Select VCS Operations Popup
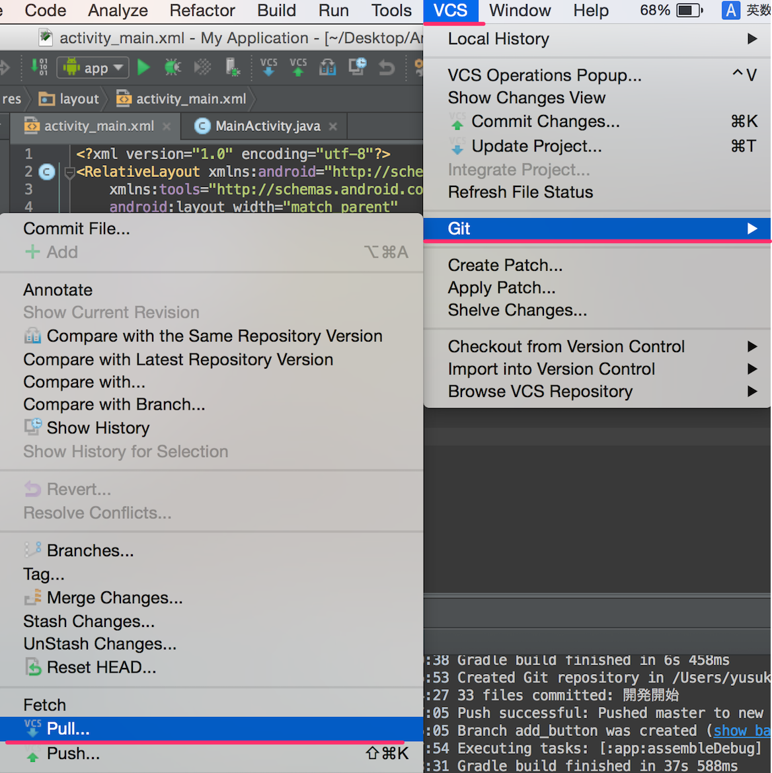Screen dimensions: 772x773 tap(597, 75)
